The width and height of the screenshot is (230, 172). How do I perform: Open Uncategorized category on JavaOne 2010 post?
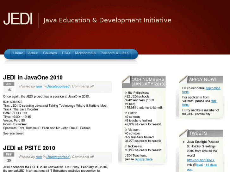pyautogui.click(x=58, y=86)
